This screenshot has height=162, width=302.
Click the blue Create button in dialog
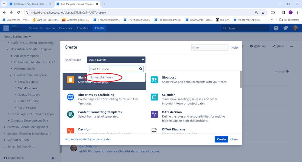coord(221,139)
